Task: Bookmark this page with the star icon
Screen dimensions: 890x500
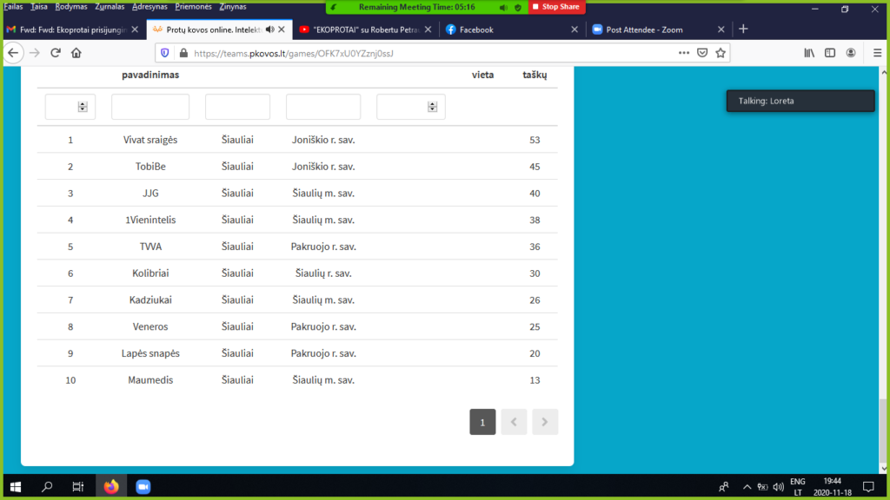Action: click(721, 53)
